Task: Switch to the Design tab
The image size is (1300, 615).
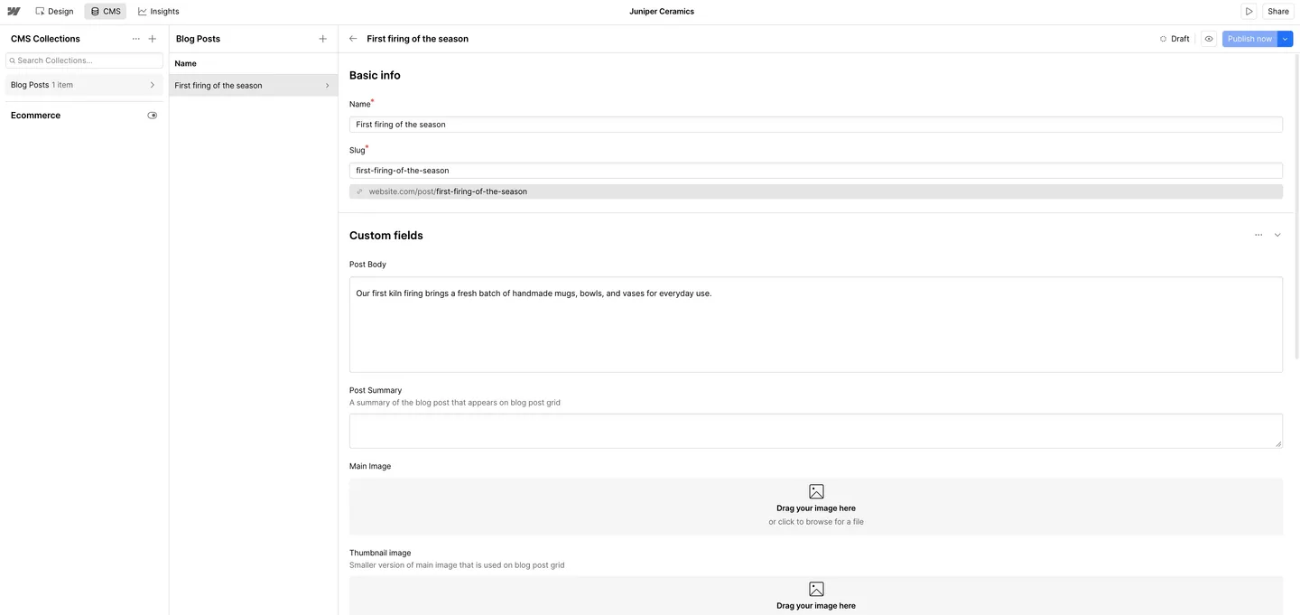Action: 54,12
